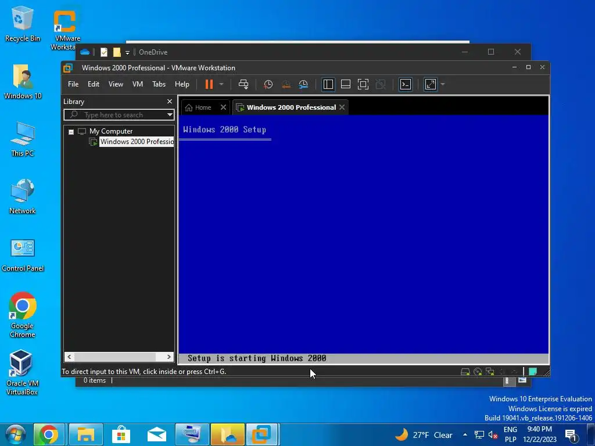
Task: Click the new folder icon in OneDrive window
Action: point(117,52)
